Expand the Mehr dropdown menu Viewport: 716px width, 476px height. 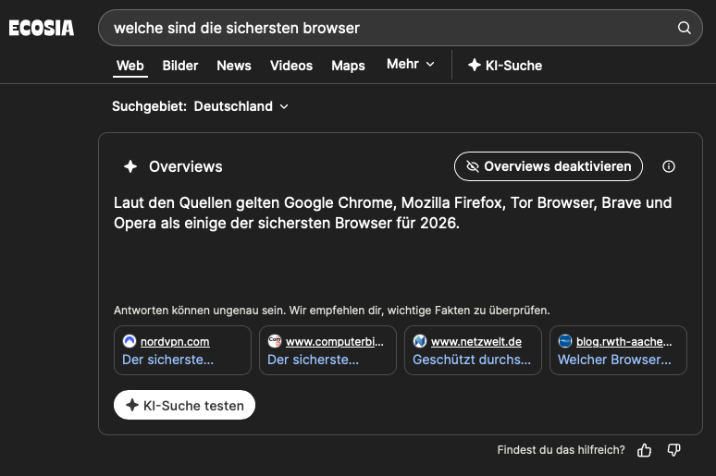click(410, 65)
